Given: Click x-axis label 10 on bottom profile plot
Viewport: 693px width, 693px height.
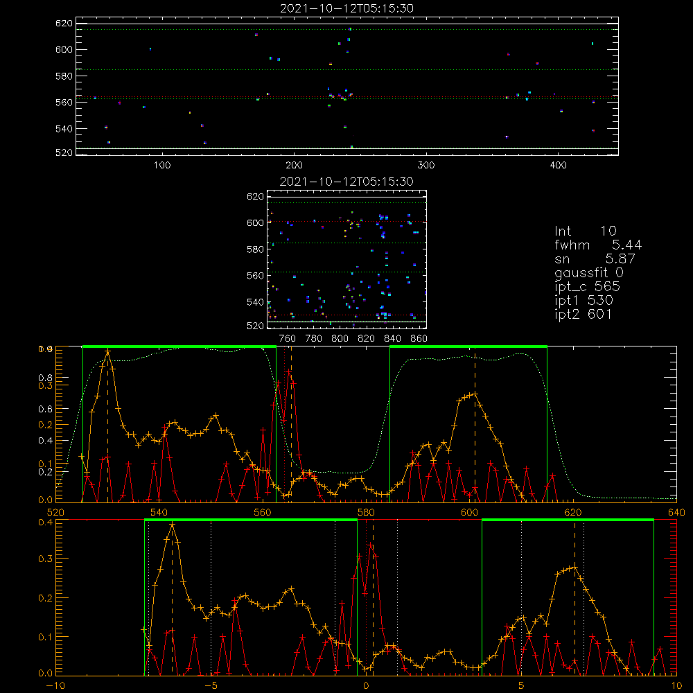Looking at the screenshot, I should coord(676,686).
